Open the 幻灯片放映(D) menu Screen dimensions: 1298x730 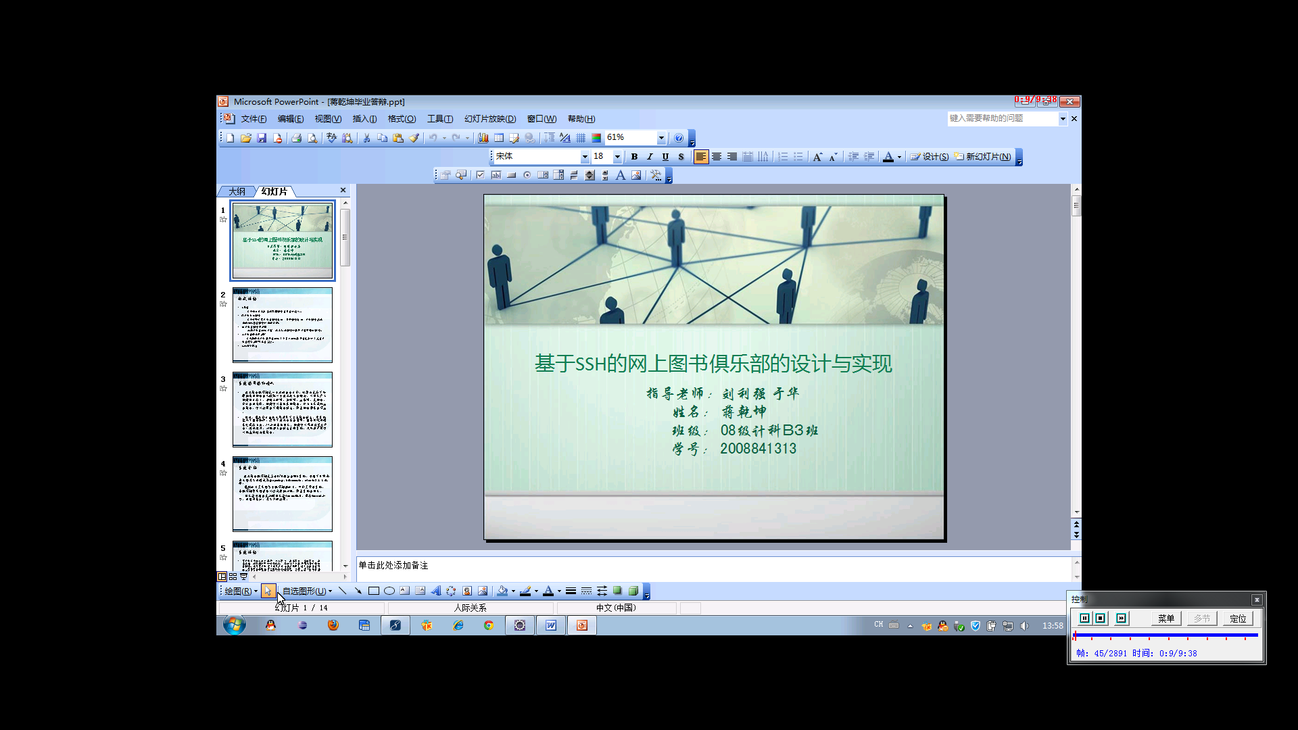[x=490, y=119]
